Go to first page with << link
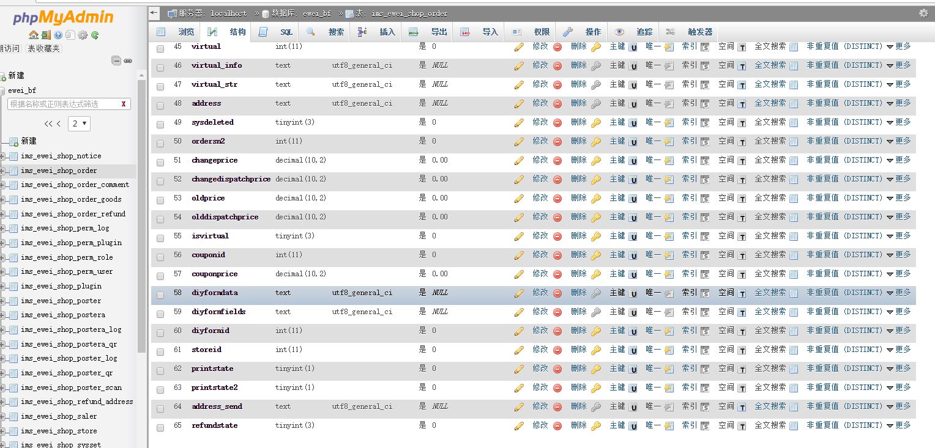Screen dimensions: 935x448 (x=48, y=123)
